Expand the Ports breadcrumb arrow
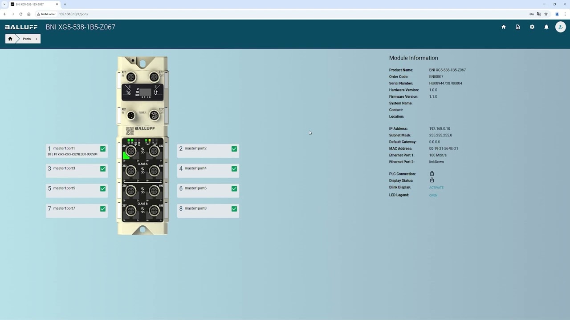 coord(37,39)
